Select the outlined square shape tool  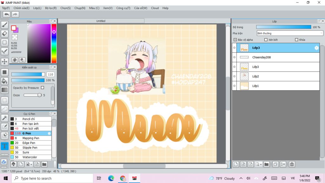(4, 43)
